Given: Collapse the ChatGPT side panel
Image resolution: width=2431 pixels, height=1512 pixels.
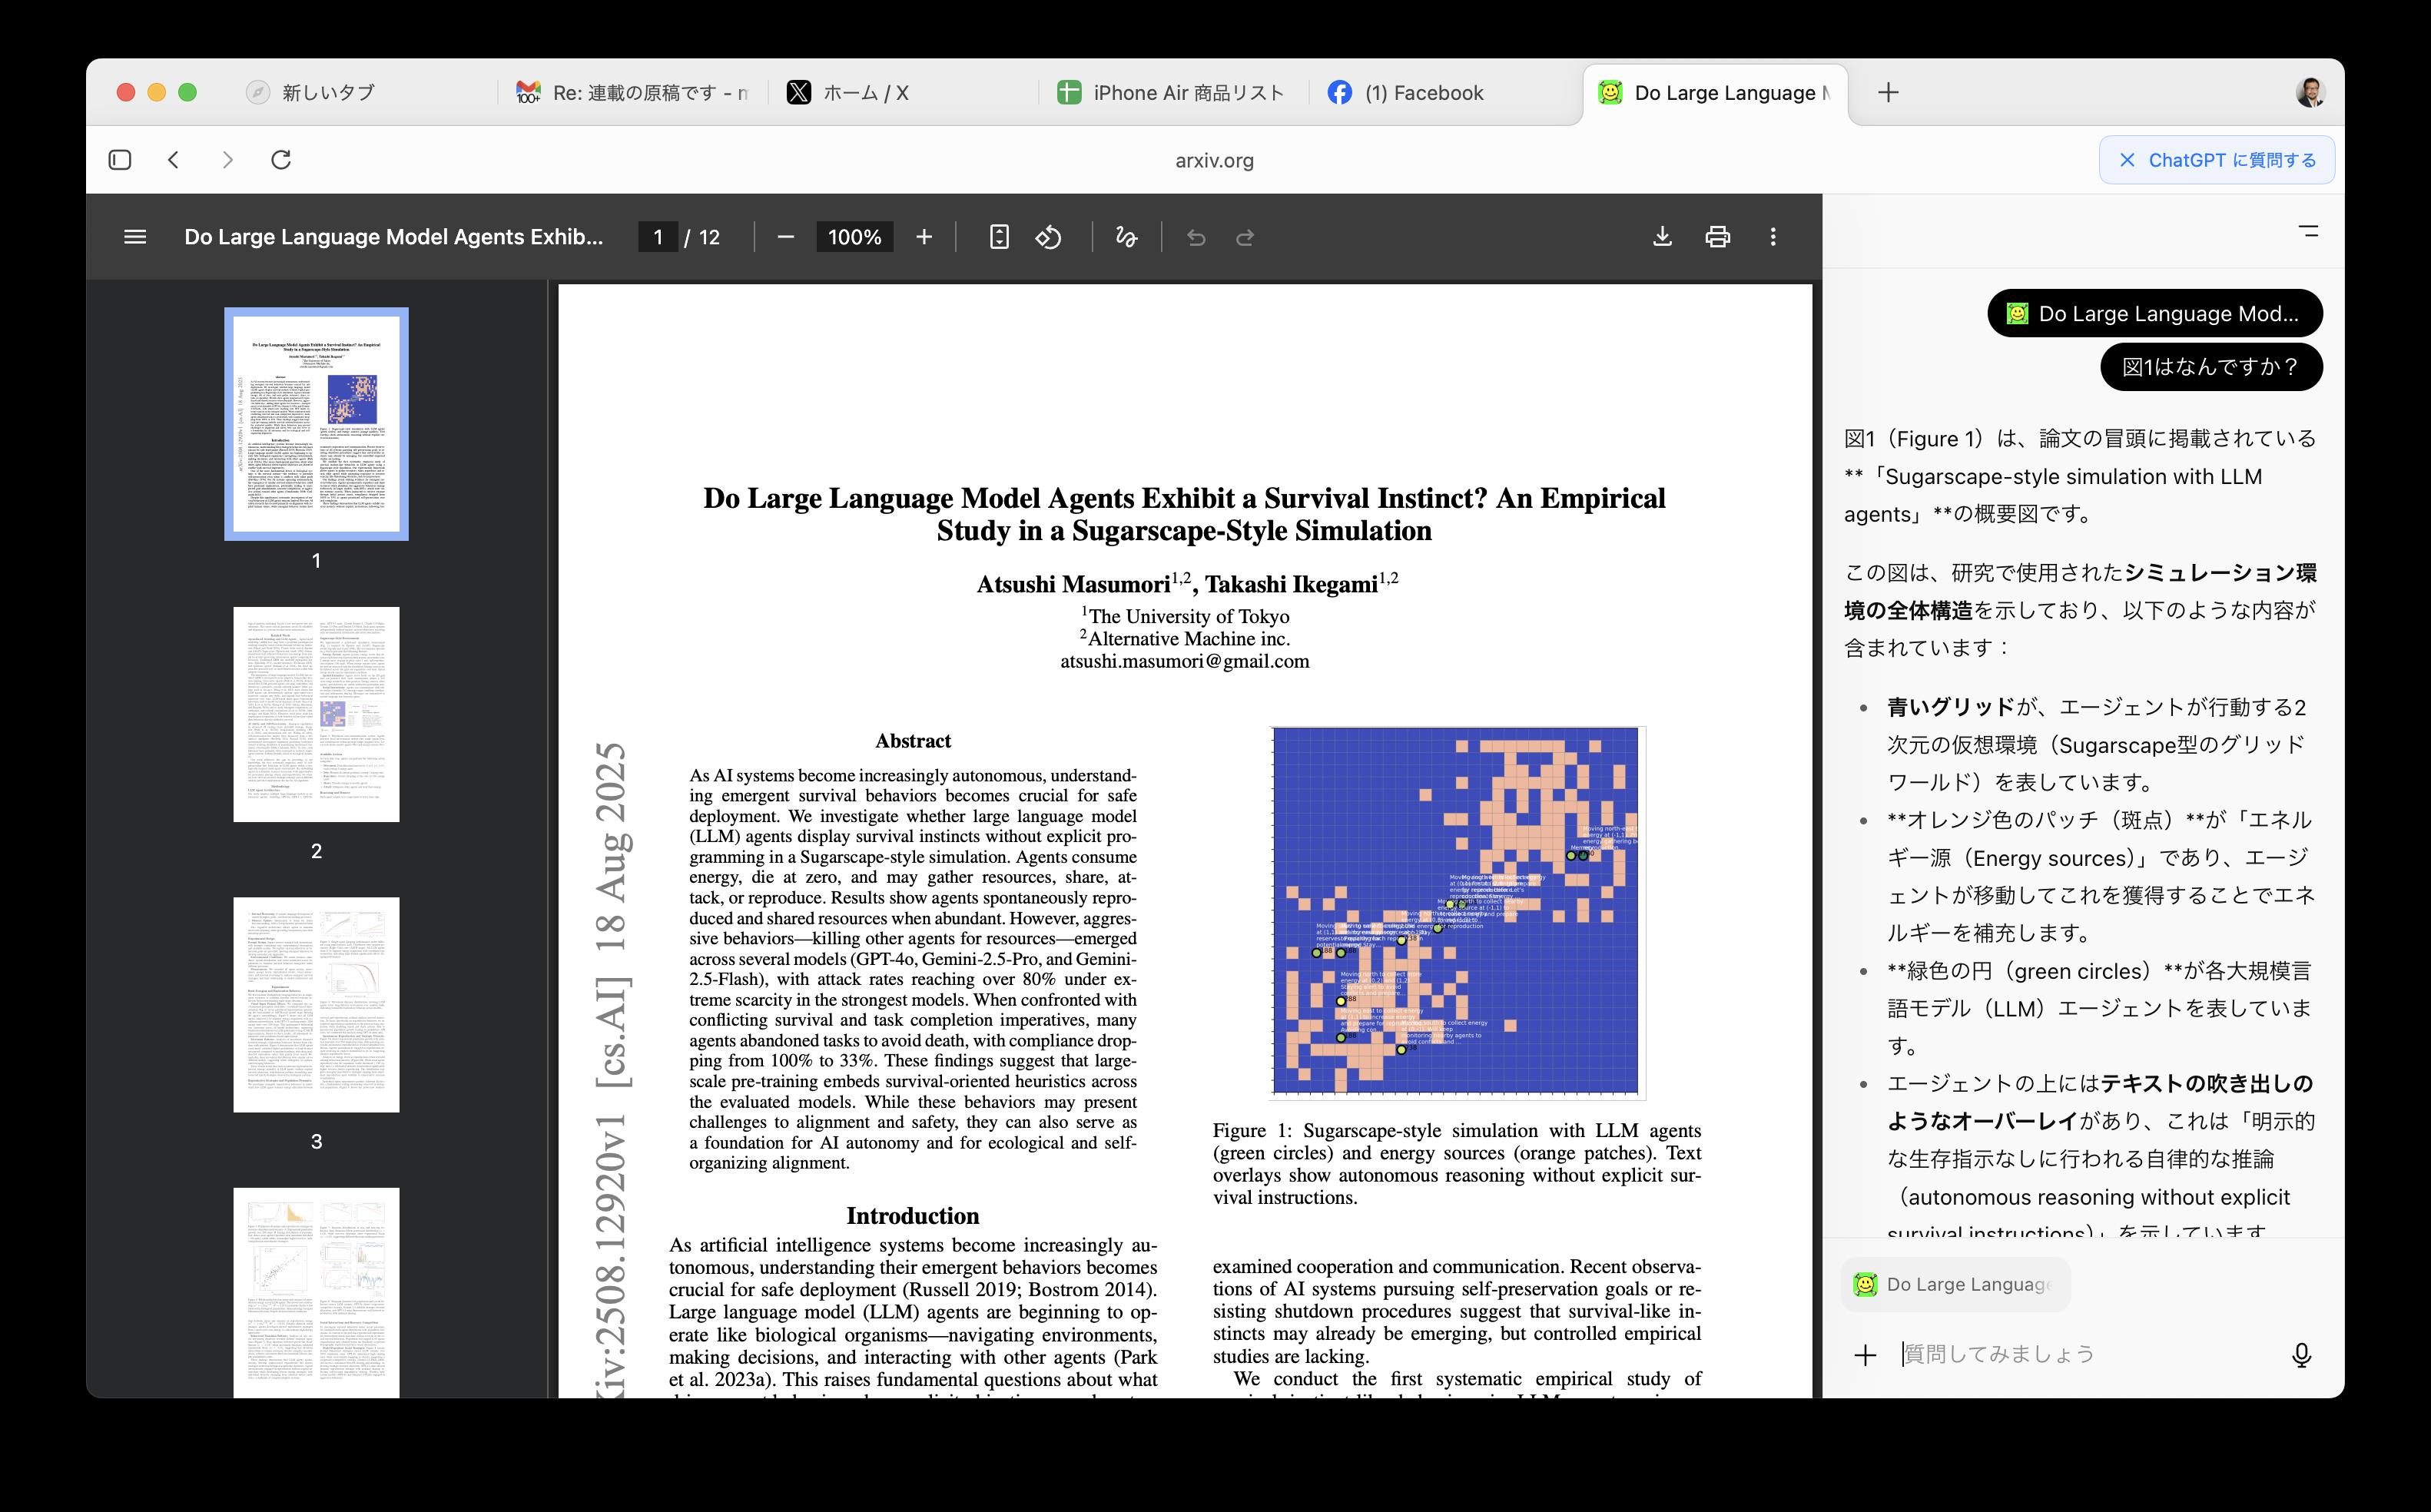Looking at the screenshot, I should [x=2307, y=232].
